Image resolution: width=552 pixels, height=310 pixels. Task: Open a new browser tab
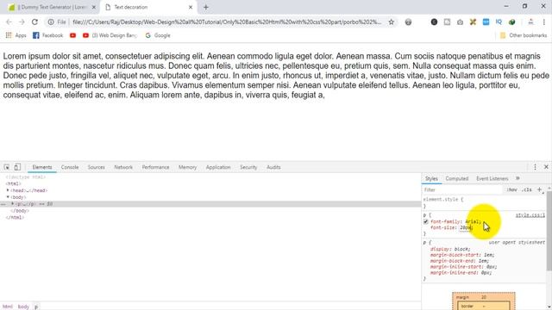[x=205, y=7]
